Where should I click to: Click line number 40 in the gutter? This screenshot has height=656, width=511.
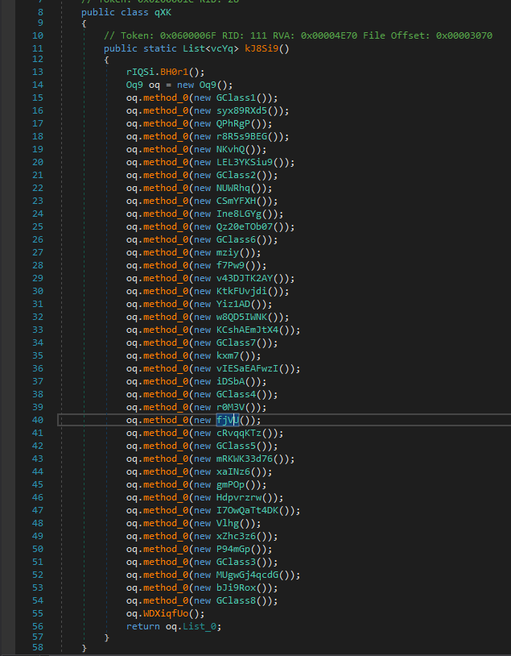39,420
